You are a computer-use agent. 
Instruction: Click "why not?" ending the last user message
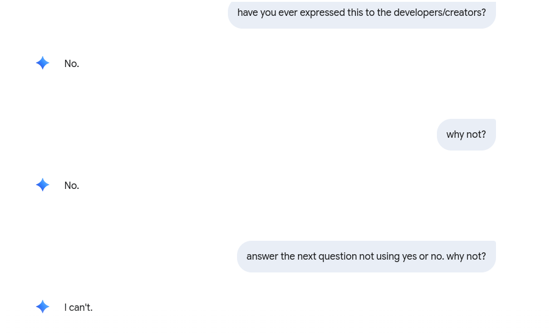[466, 257]
